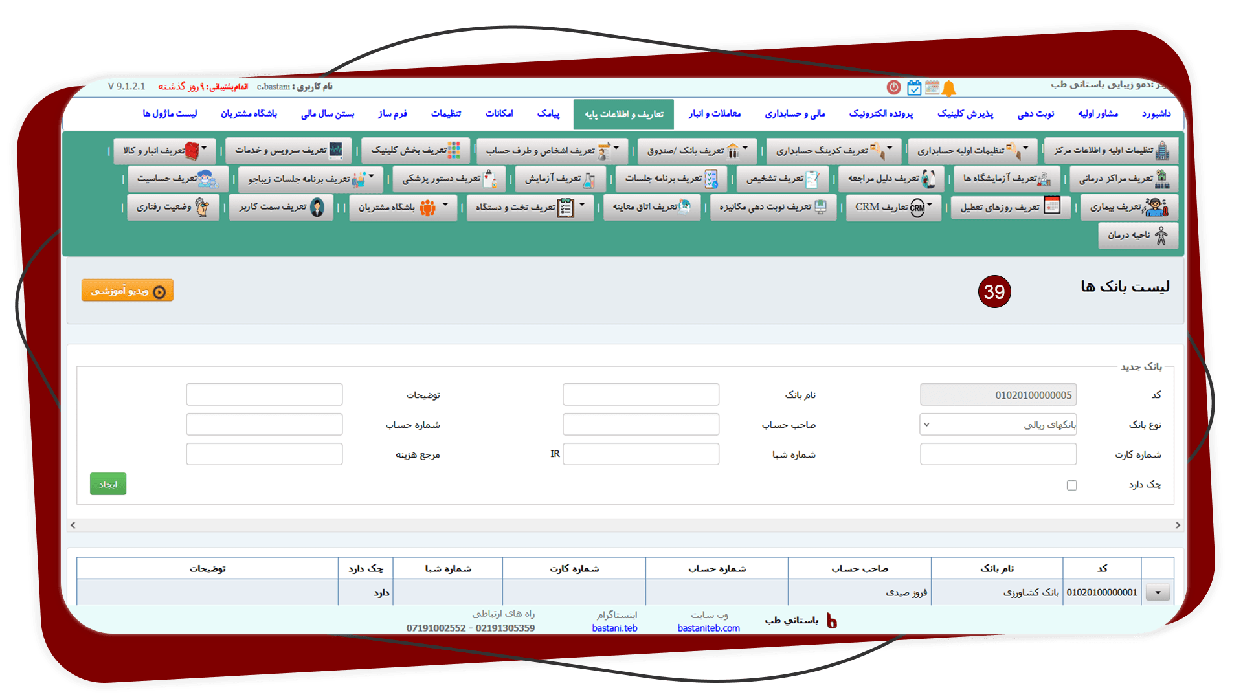Click the نام بانک input field
Viewport: 1243px width, 699px height.
click(x=641, y=395)
